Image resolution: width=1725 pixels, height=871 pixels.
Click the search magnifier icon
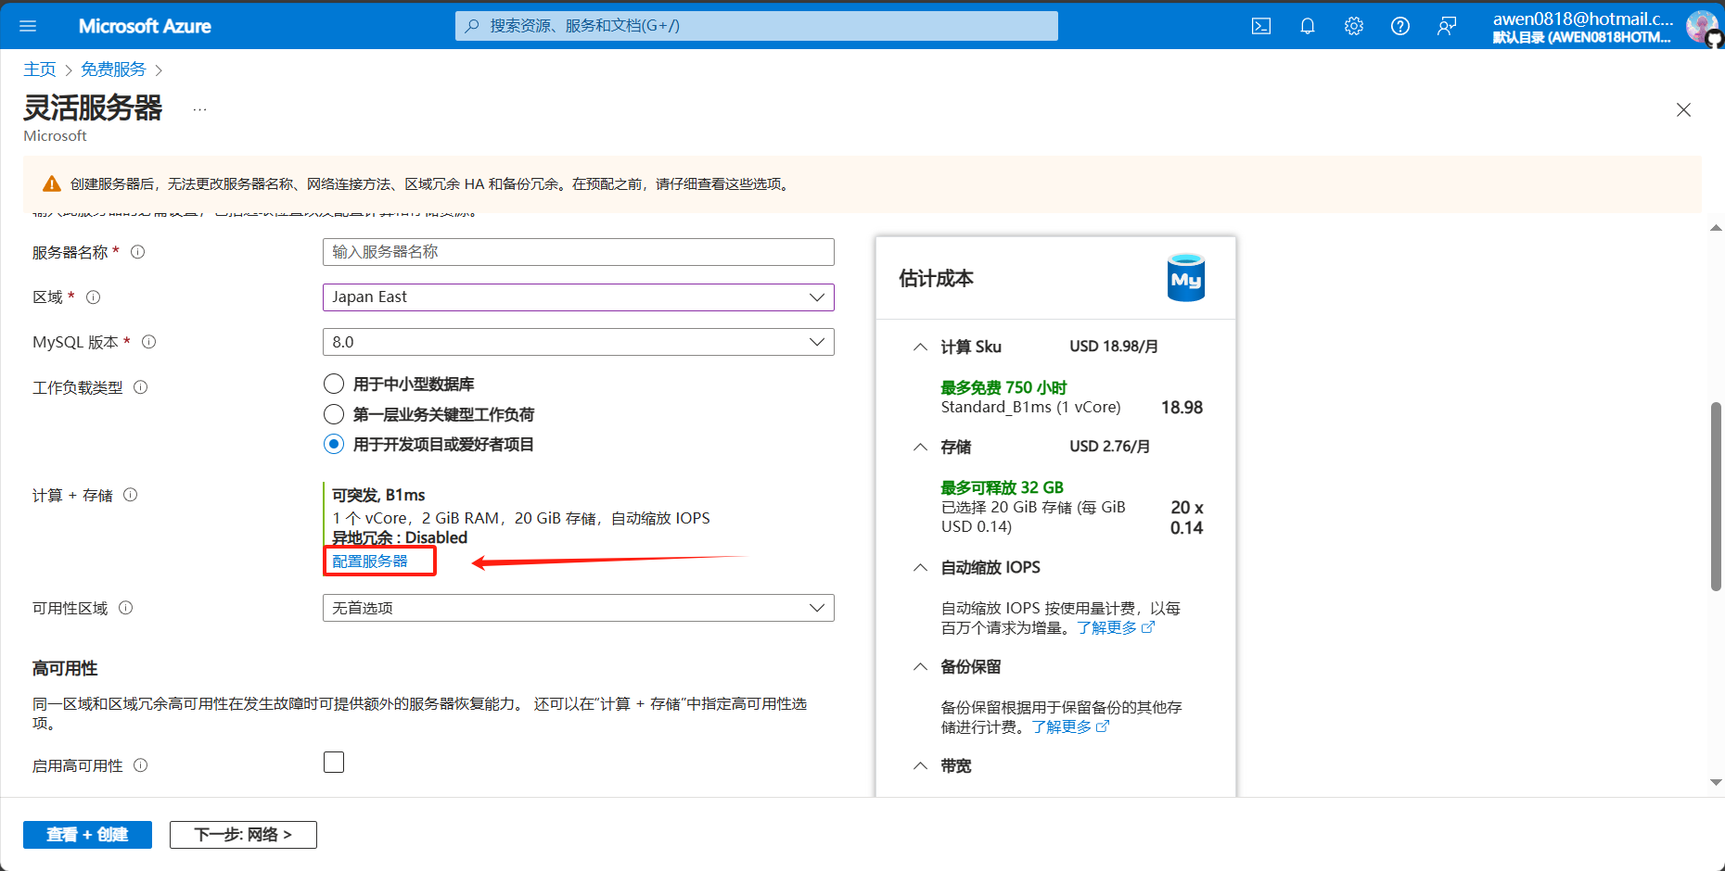pyautogui.click(x=472, y=26)
